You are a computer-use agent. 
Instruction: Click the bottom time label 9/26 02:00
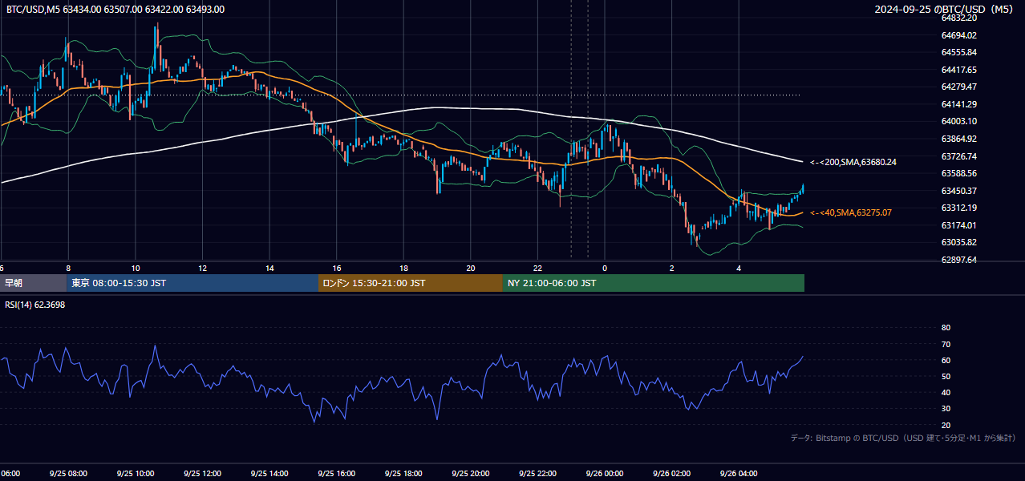[x=672, y=474]
